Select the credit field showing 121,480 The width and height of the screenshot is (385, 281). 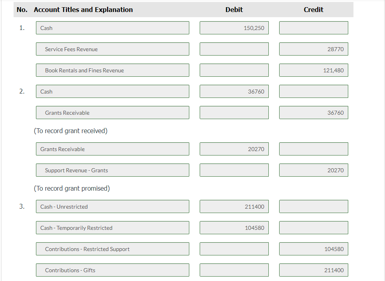[314, 70]
